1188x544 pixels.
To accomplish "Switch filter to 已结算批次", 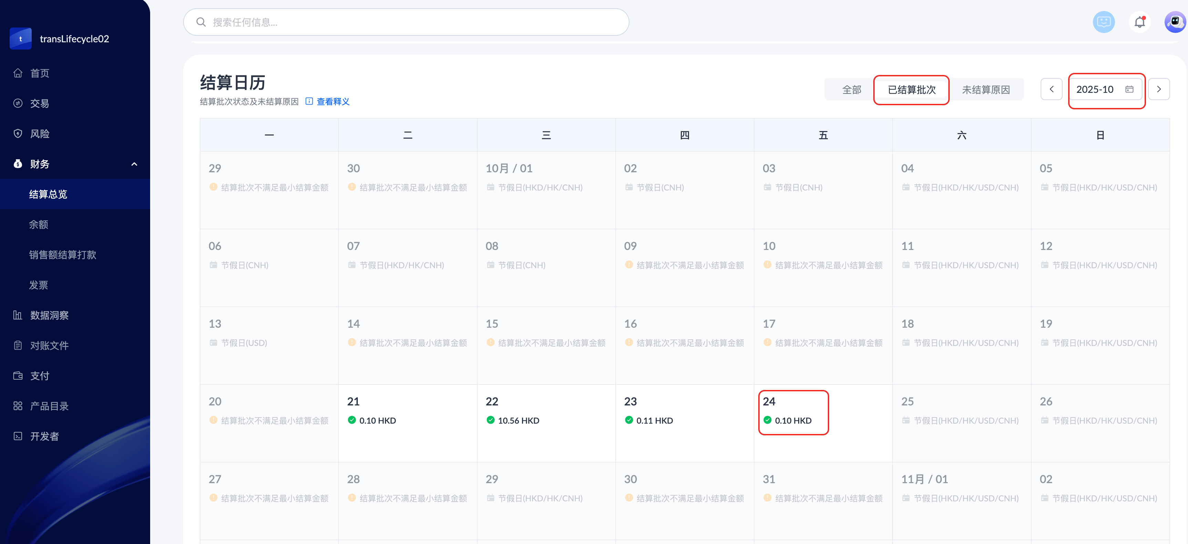I will pyautogui.click(x=911, y=89).
